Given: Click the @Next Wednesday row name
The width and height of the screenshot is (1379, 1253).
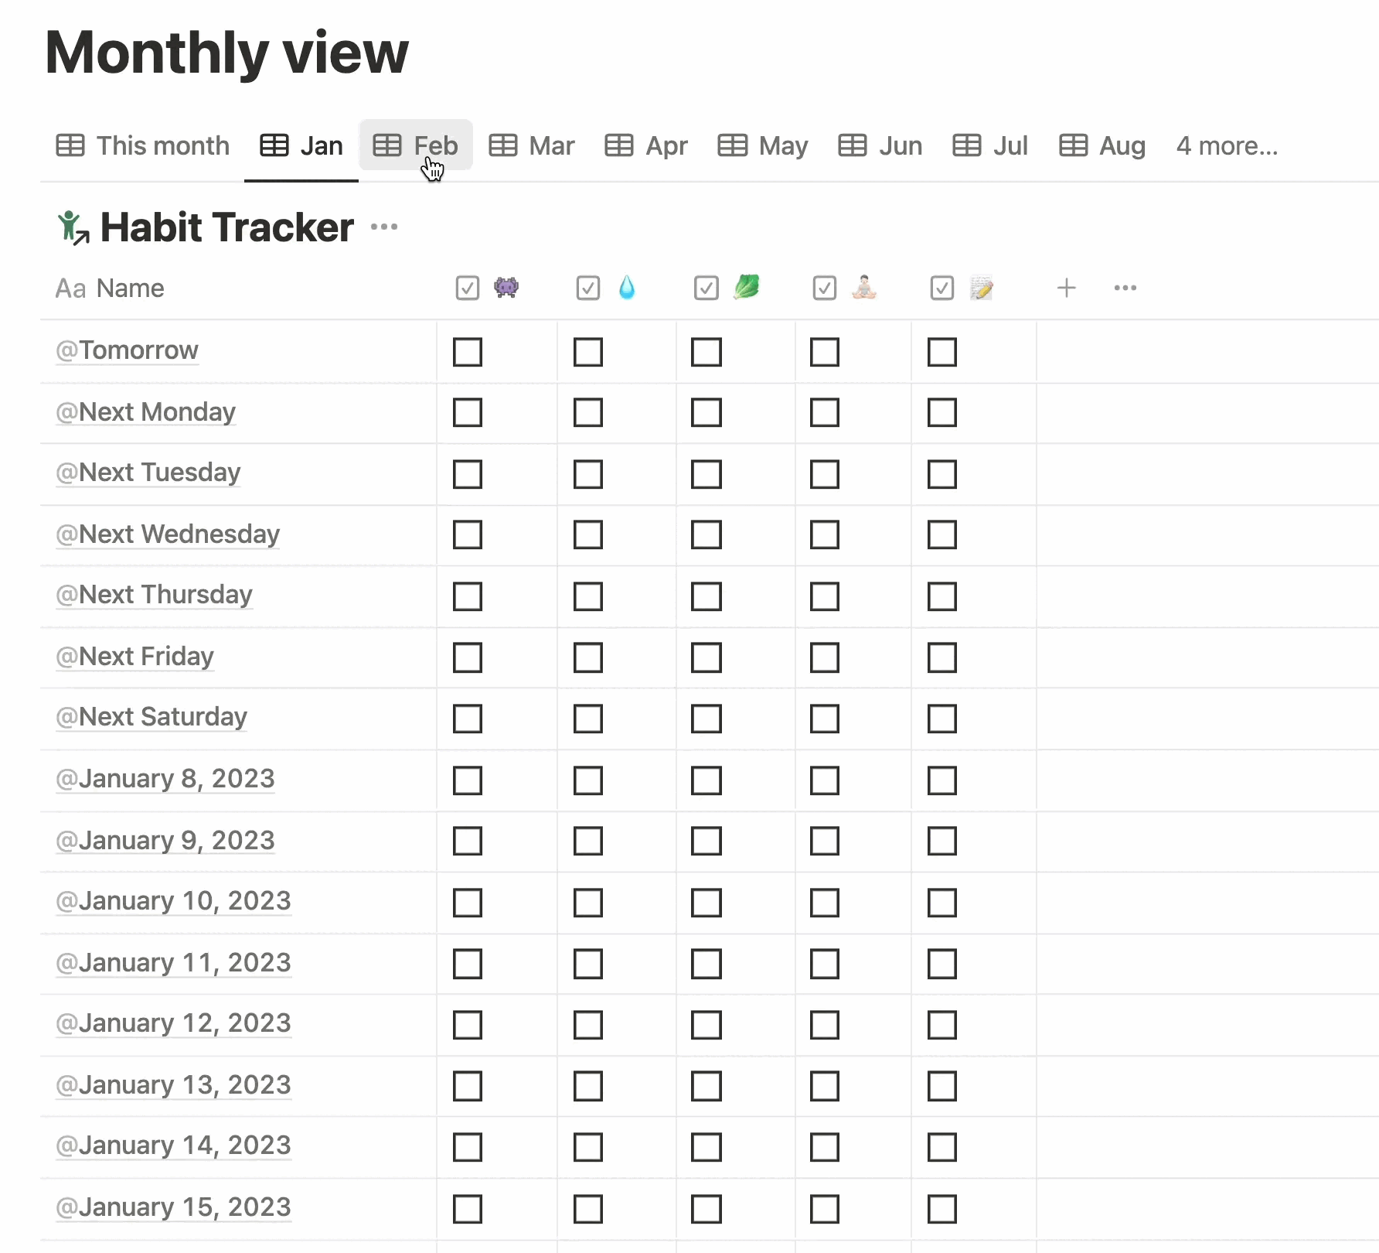Looking at the screenshot, I should coord(167,534).
